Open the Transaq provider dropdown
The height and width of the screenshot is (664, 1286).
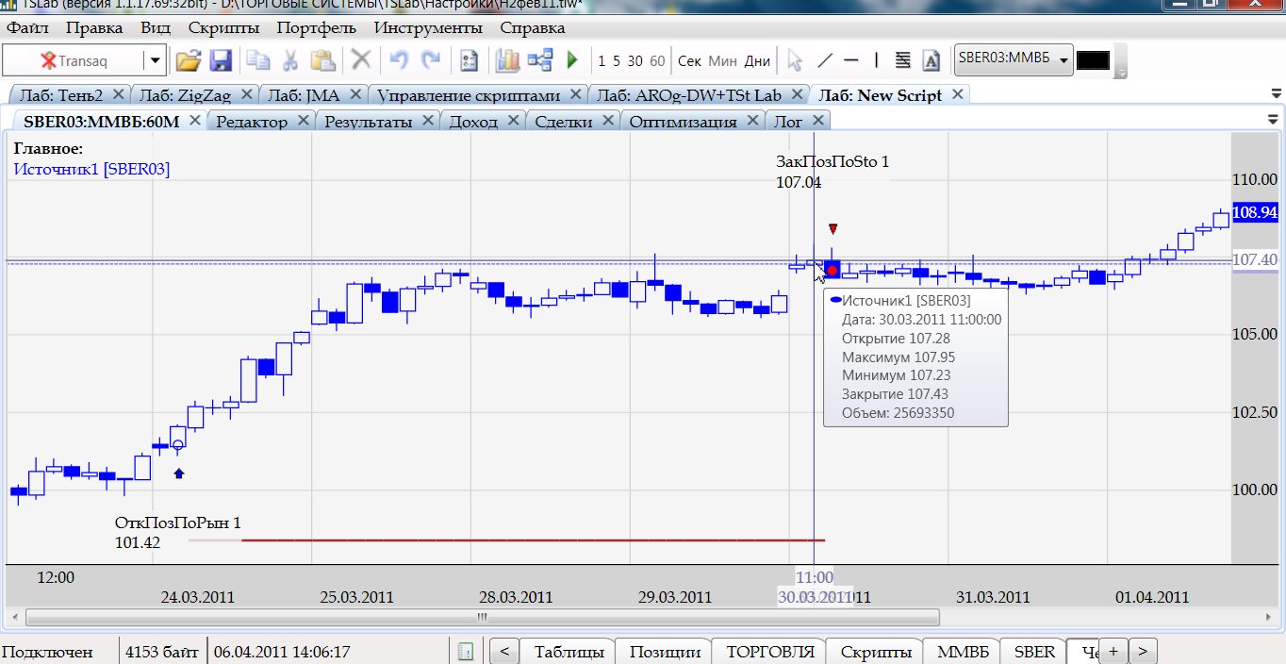(x=155, y=61)
